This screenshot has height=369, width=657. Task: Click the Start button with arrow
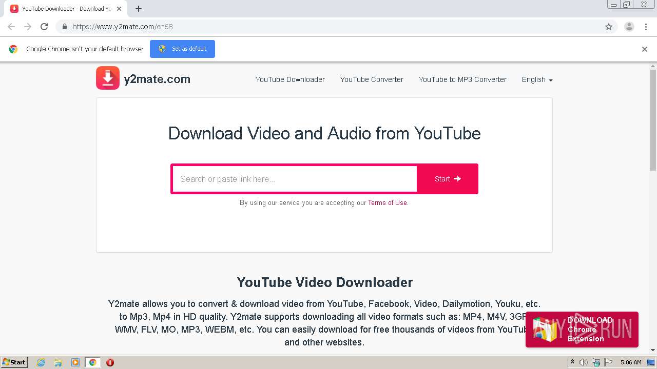[x=448, y=179]
